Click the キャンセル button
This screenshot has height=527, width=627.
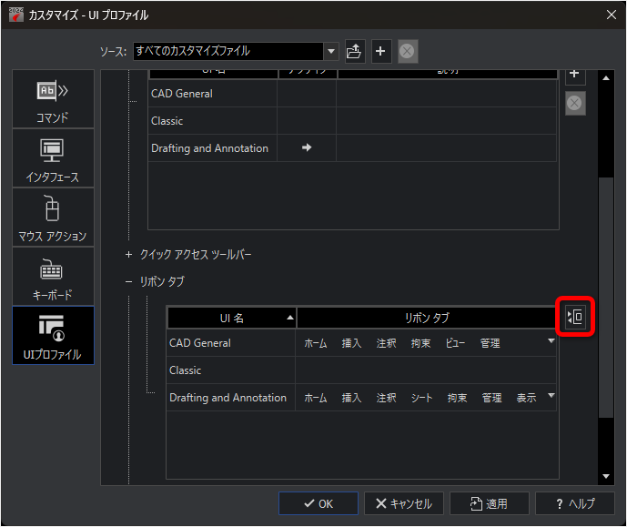(404, 503)
